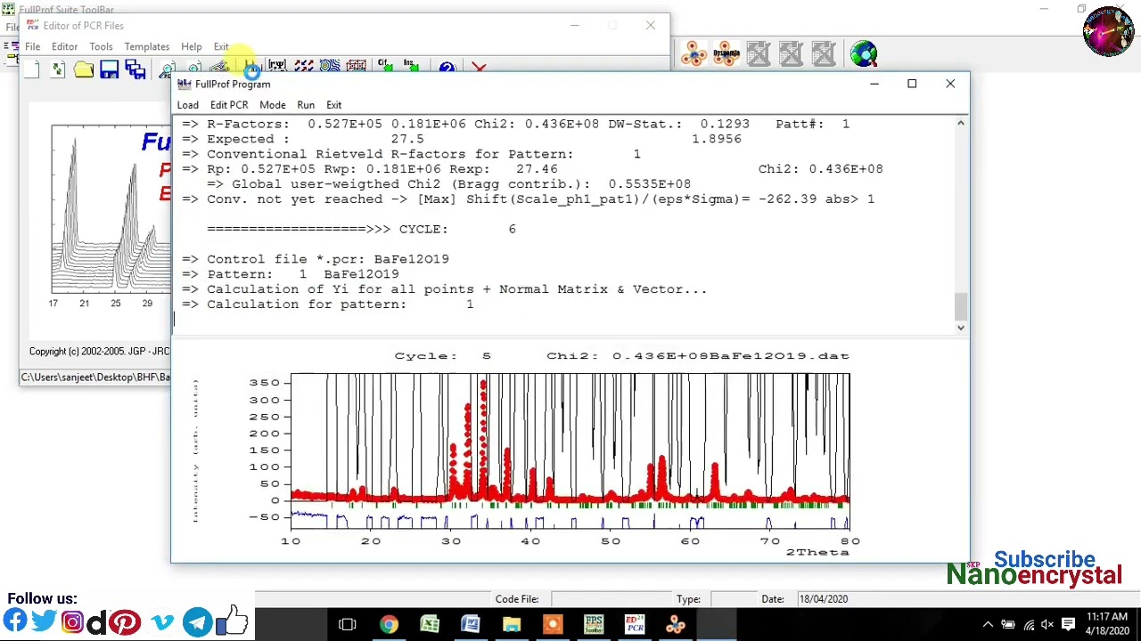Click the battery icon in system tray
1141x641 pixels.
[x=1008, y=624]
